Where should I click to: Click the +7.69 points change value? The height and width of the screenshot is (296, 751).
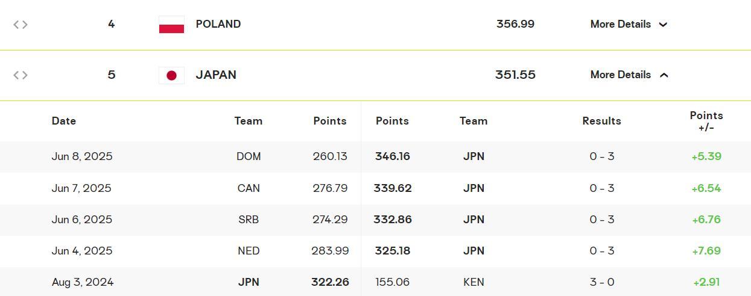point(706,251)
